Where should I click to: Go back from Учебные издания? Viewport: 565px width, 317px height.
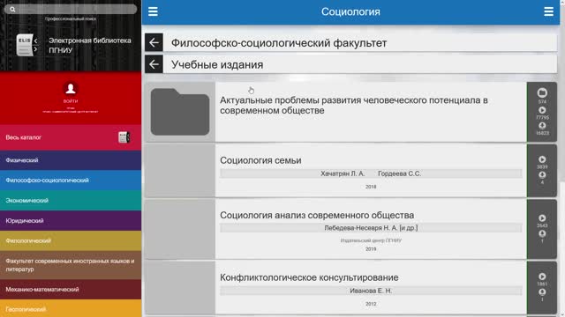pos(154,64)
